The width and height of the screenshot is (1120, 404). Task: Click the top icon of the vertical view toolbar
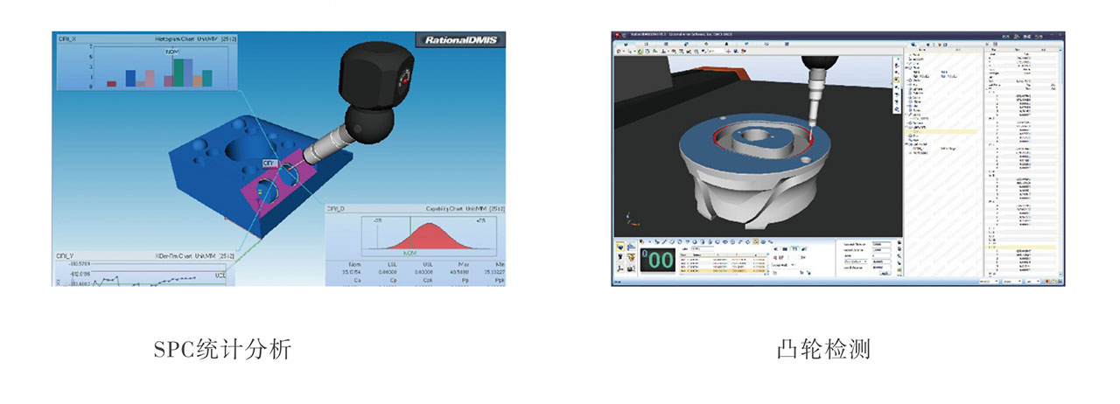pyautogui.click(x=896, y=60)
